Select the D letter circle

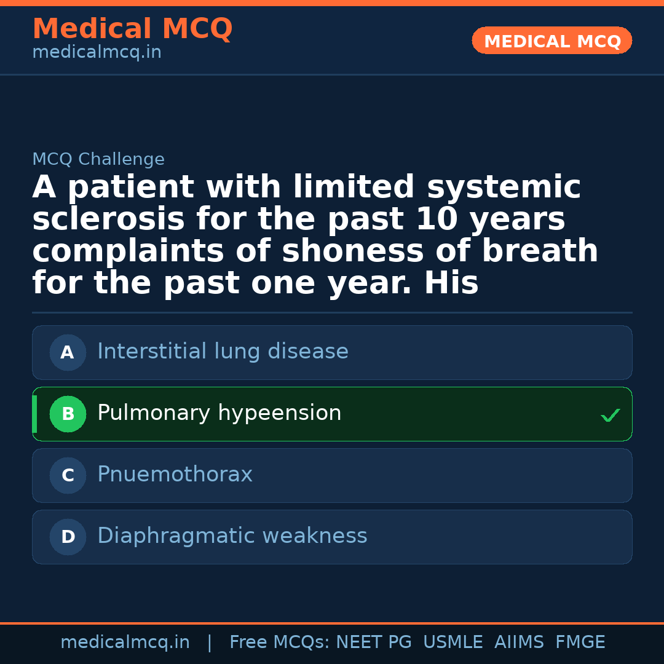68,537
